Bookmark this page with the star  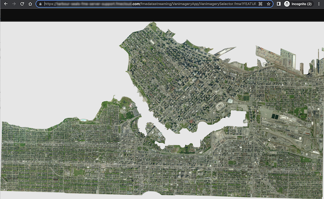[x=269, y=4]
